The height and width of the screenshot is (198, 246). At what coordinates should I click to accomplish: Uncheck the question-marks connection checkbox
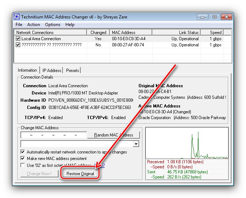click(x=18, y=45)
